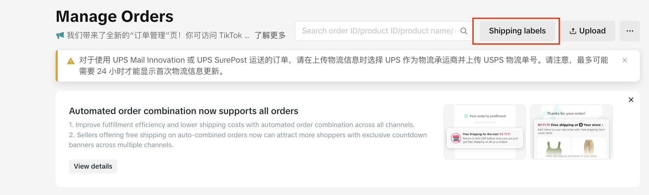
Task: Open the Shipping labels page
Action: pyautogui.click(x=517, y=31)
